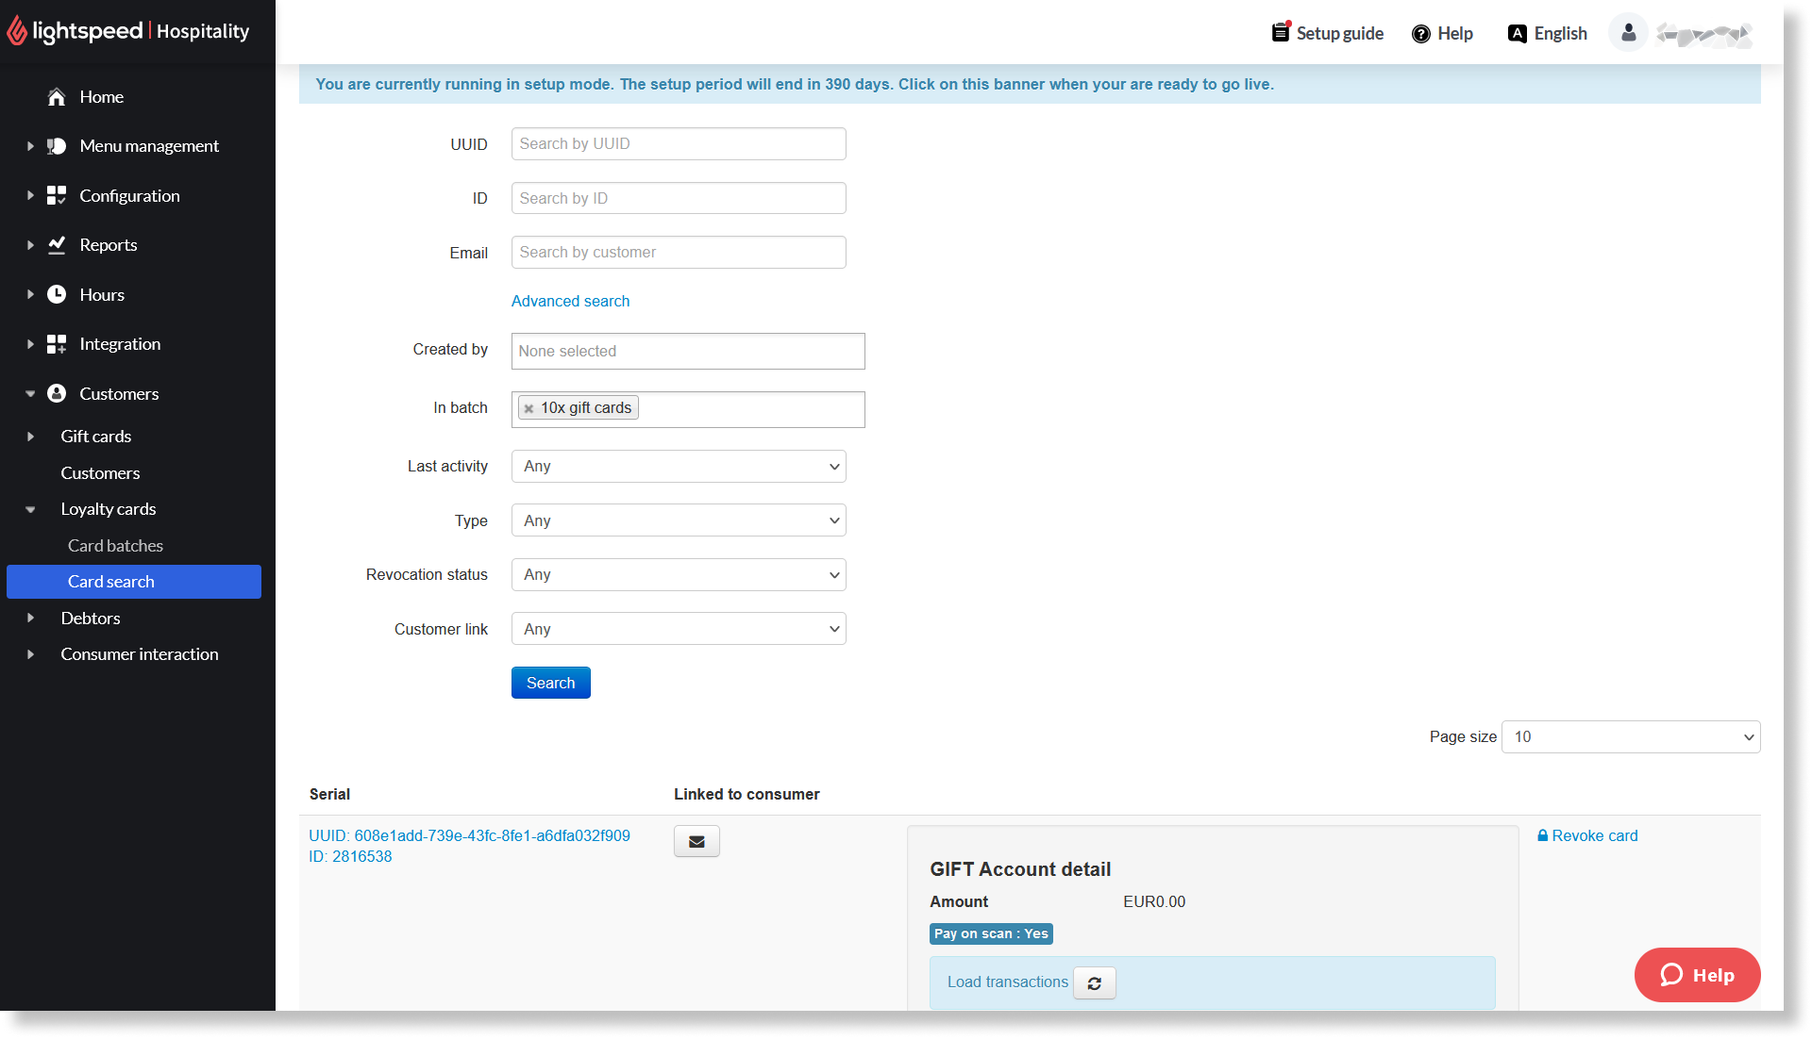Open the Revocation status dropdown

(679, 574)
